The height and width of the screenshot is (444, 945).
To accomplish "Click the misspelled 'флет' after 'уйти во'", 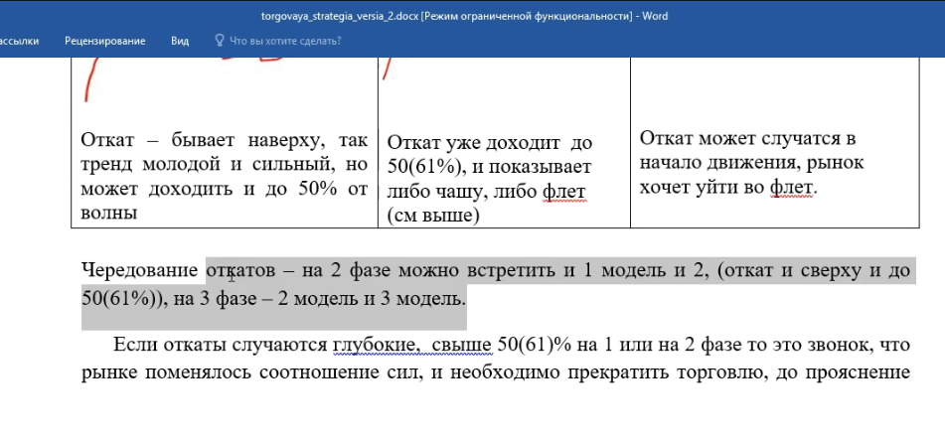I will tap(793, 188).
